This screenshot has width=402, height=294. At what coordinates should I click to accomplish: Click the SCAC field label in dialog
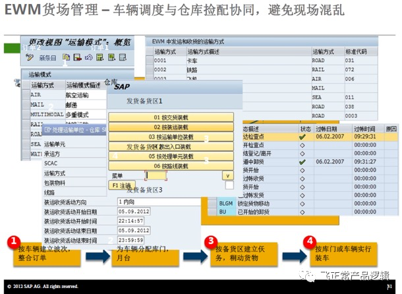click(51, 163)
